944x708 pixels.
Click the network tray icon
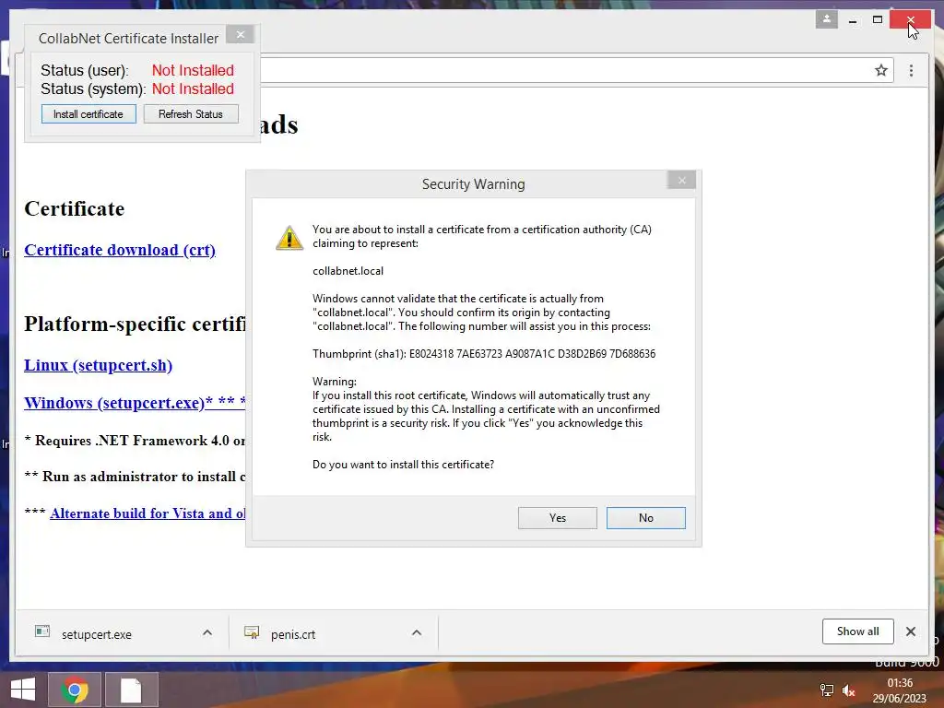[827, 690]
